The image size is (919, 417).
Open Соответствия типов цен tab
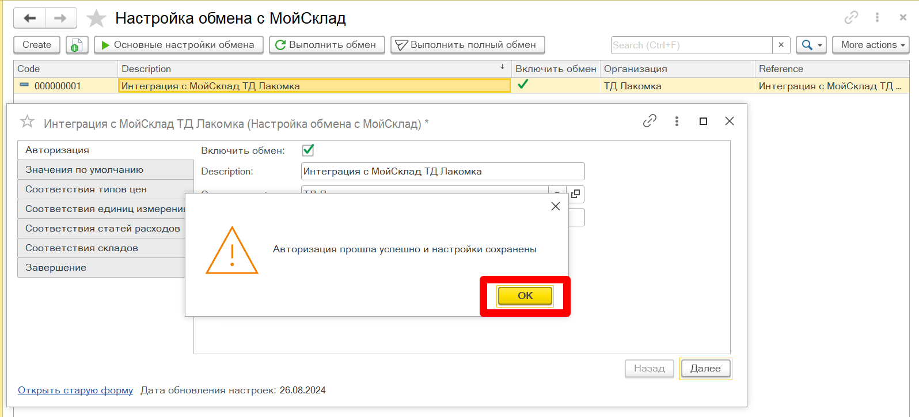[105, 189]
